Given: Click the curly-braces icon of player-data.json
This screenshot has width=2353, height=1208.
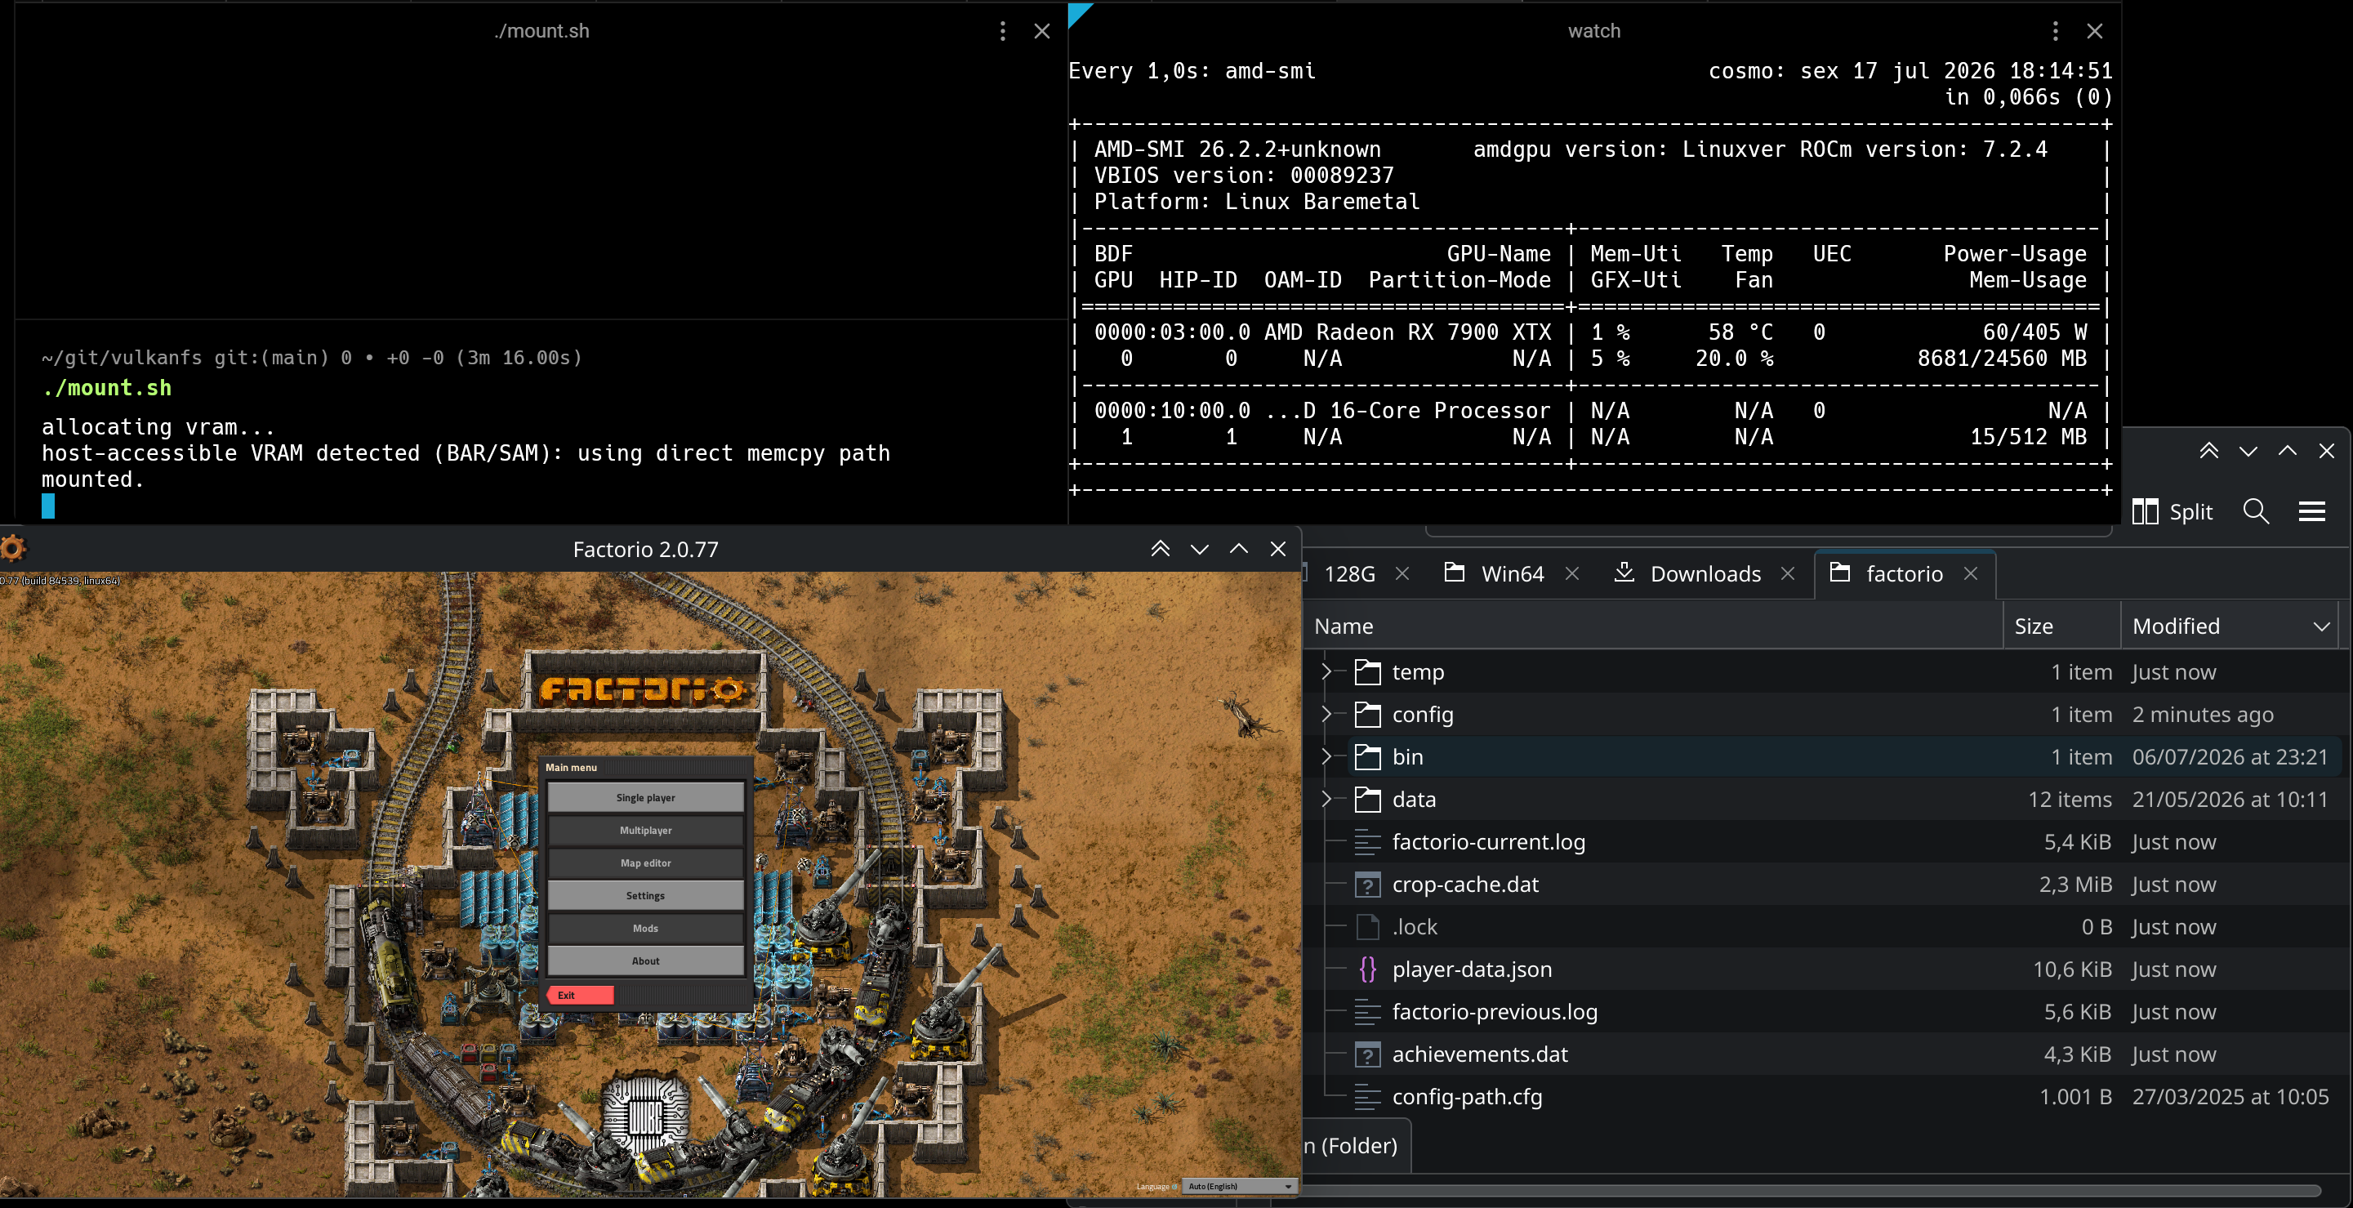Looking at the screenshot, I should point(1367,970).
